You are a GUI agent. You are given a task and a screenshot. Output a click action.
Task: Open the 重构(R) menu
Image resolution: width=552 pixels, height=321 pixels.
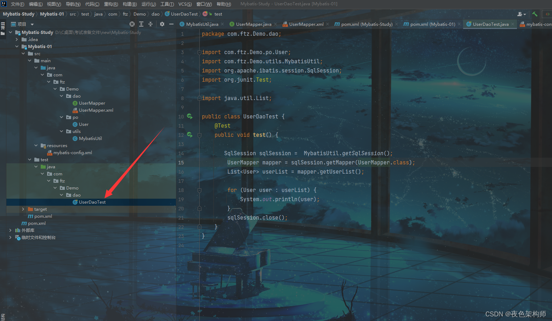pos(111,4)
